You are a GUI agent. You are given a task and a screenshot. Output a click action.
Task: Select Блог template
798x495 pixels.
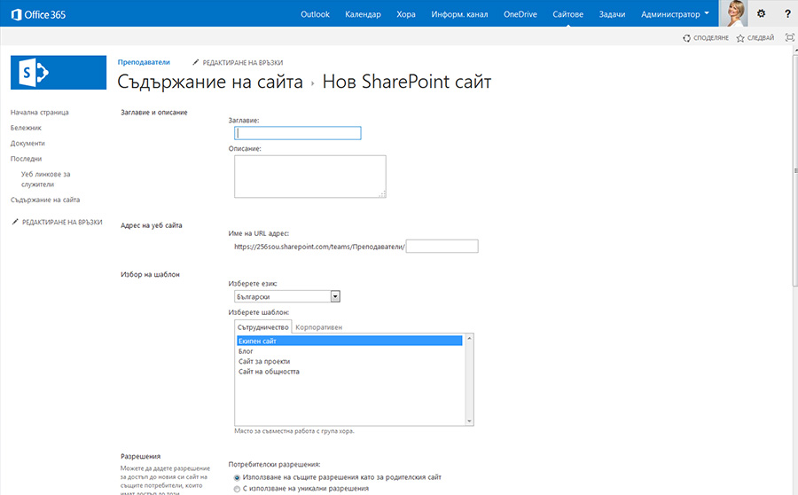coord(349,351)
